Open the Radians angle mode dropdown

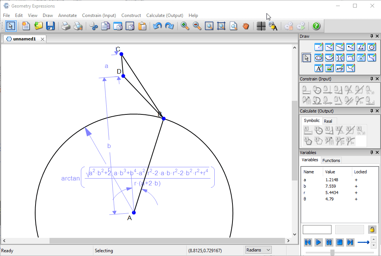click(x=258, y=250)
